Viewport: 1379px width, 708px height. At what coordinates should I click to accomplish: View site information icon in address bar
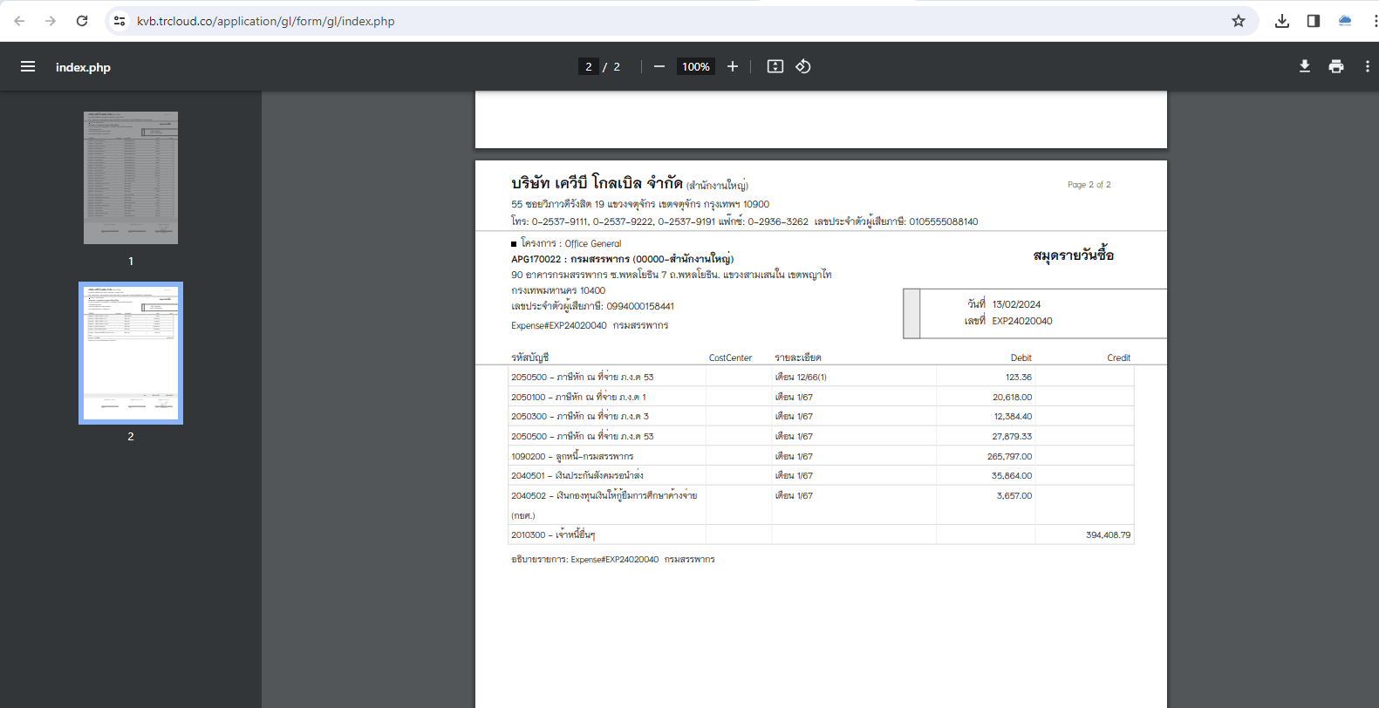(x=119, y=21)
